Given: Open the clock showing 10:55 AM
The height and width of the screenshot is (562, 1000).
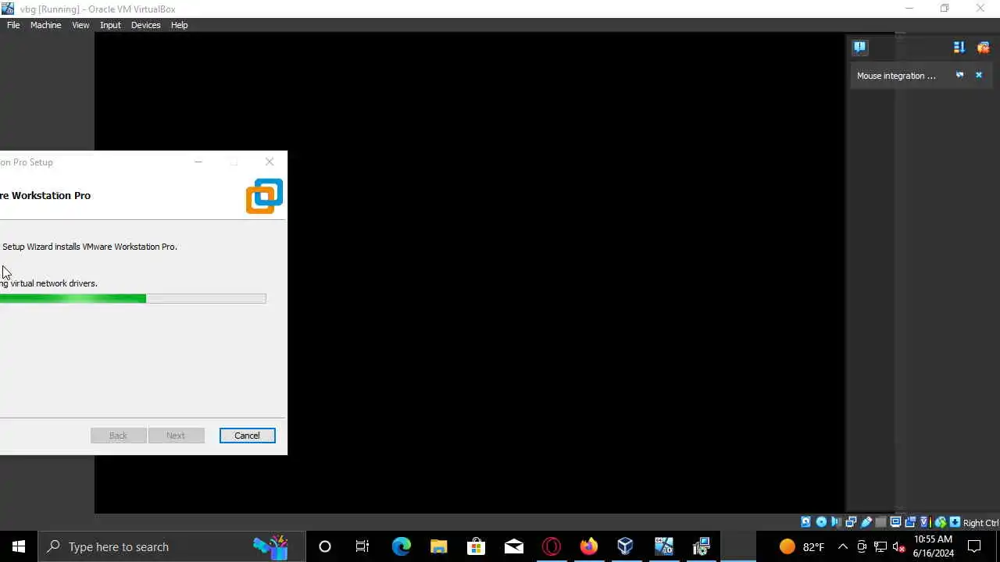Looking at the screenshot, I should (x=934, y=546).
